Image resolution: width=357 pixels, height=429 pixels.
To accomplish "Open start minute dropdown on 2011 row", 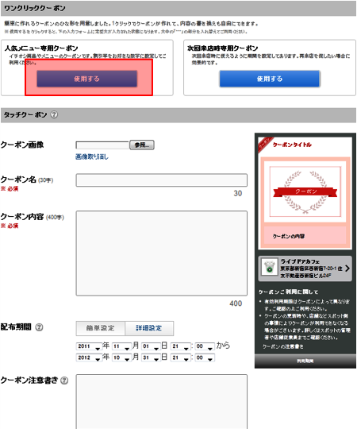I will (x=205, y=346).
